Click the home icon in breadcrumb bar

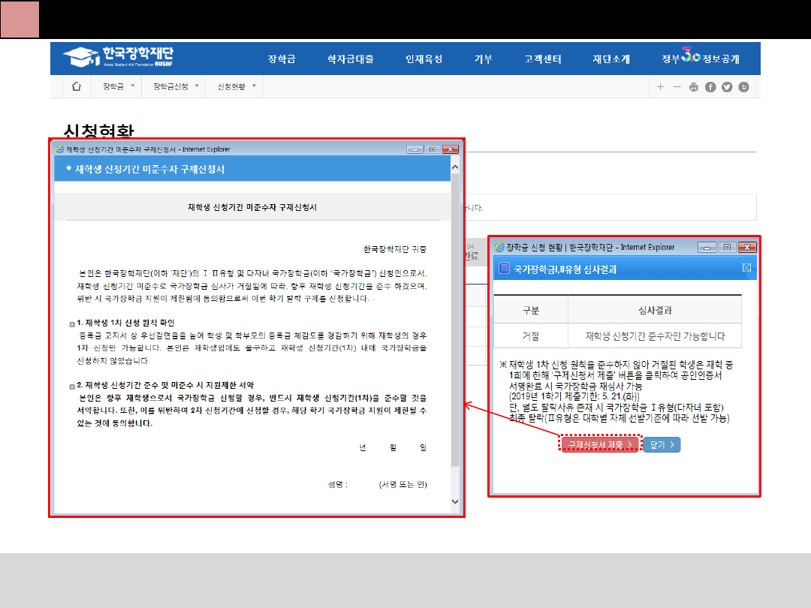pyautogui.click(x=76, y=87)
